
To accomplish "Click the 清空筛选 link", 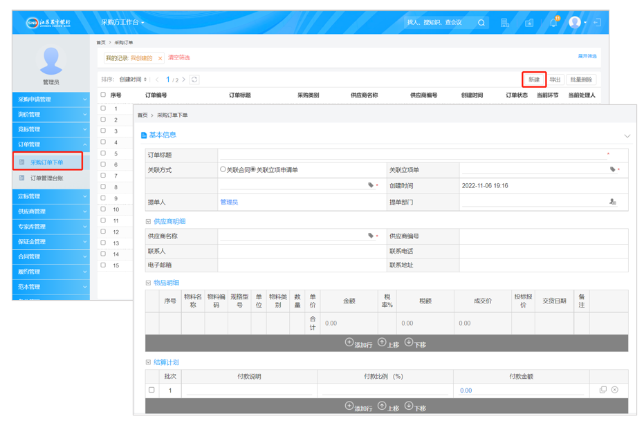I will (x=178, y=58).
